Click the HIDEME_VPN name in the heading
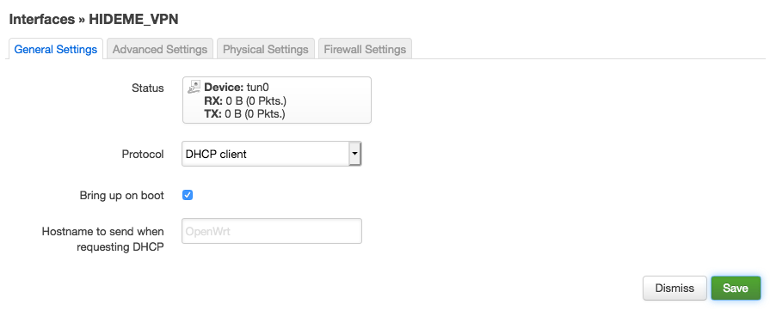 tap(133, 19)
